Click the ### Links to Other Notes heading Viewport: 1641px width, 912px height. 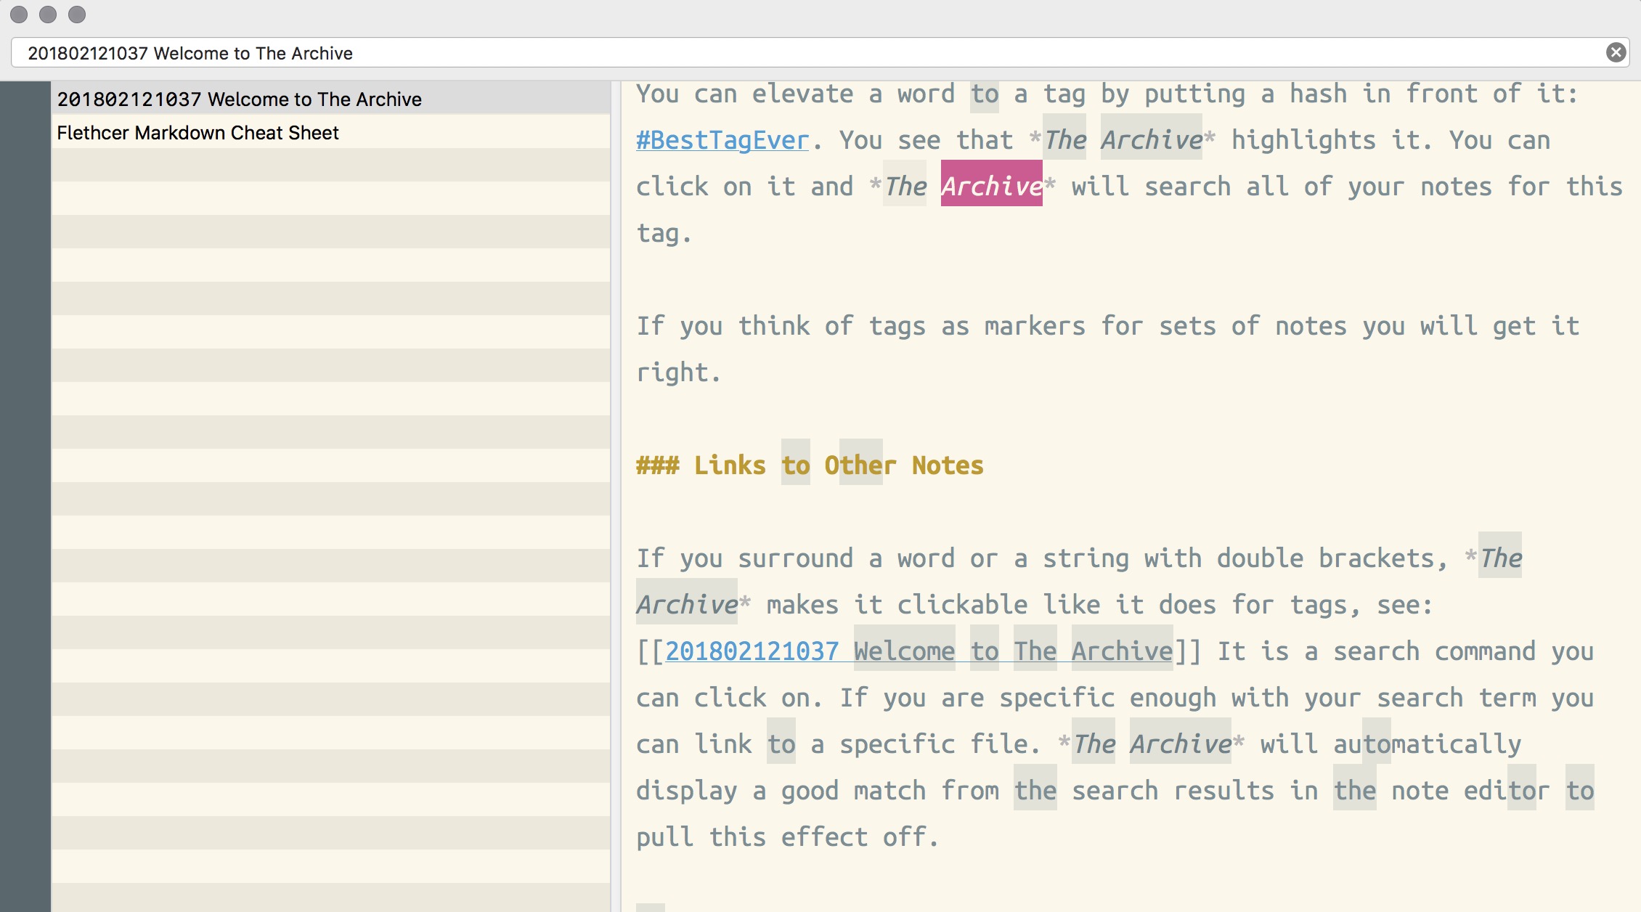[x=809, y=464]
